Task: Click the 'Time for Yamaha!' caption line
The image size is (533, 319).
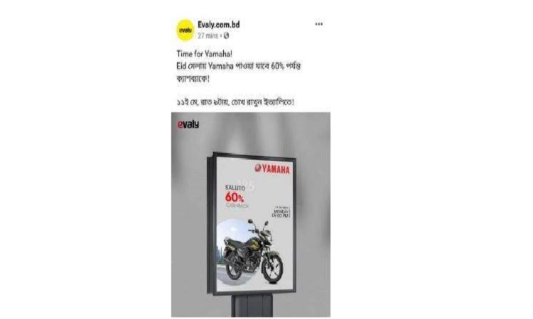Action: click(x=204, y=54)
